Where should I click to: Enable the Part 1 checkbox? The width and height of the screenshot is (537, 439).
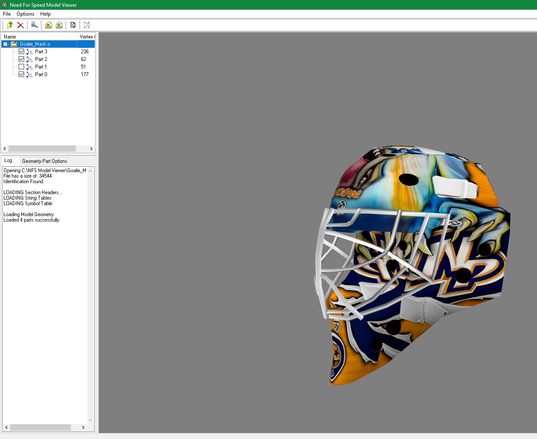tap(21, 67)
